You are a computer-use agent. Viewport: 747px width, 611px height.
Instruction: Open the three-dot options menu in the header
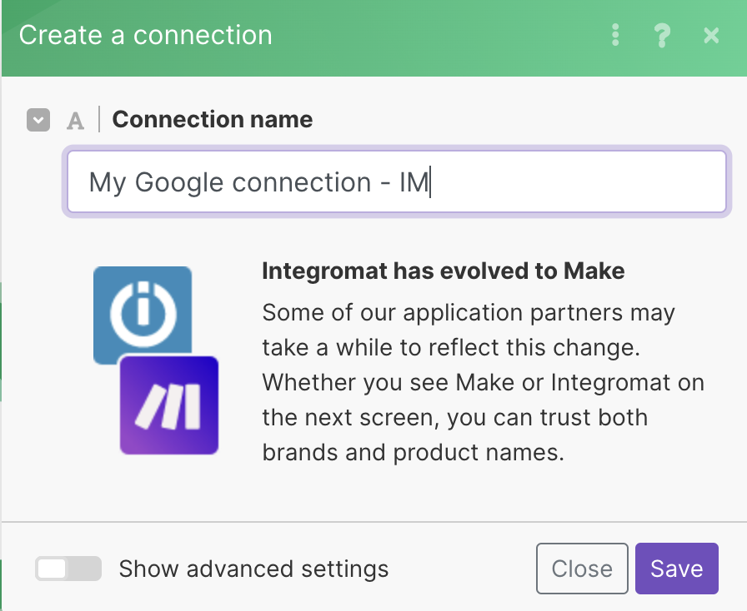click(x=615, y=35)
